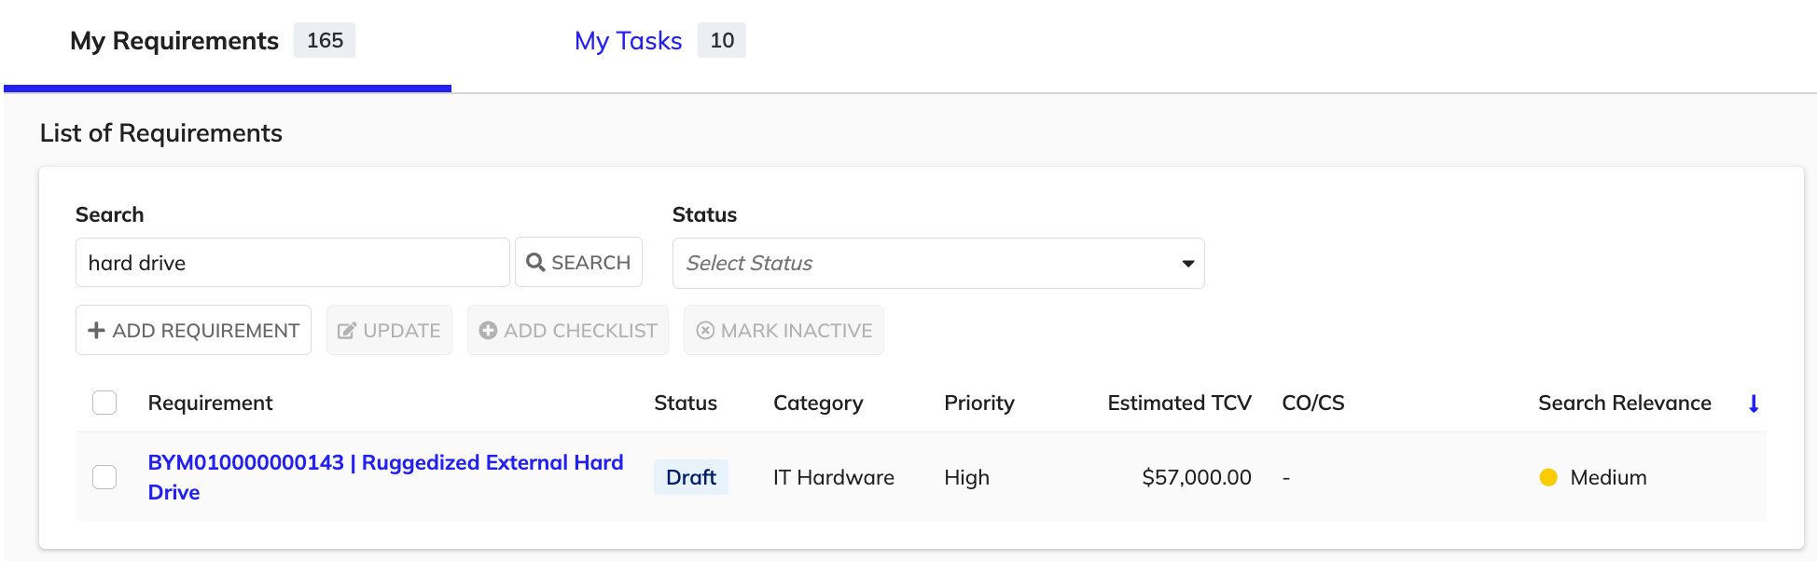
Task: Click the Category column header
Action: pyautogui.click(x=818, y=403)
